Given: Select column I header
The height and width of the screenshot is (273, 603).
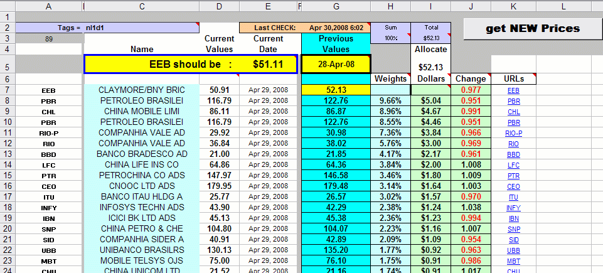Looking at the screenshot, I should click(430, 6).
